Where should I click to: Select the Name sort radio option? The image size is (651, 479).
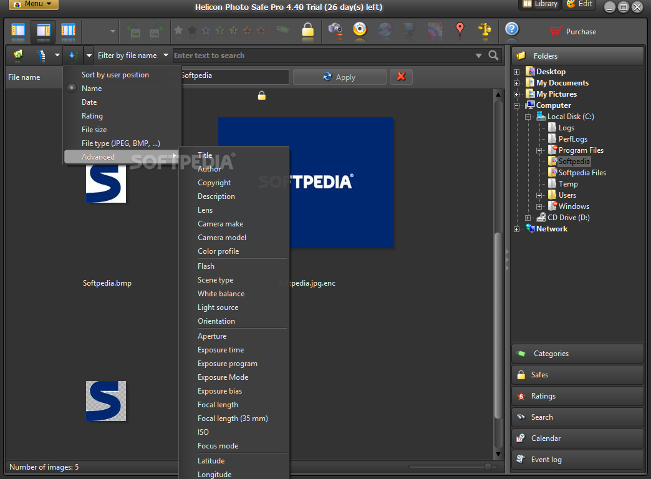(x=72, y=88)
